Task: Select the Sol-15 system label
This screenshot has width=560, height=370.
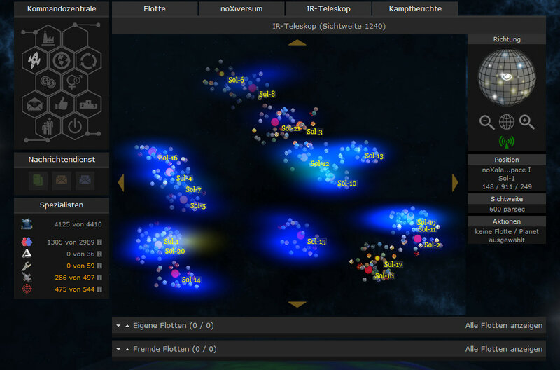Action: coord(316,242)
